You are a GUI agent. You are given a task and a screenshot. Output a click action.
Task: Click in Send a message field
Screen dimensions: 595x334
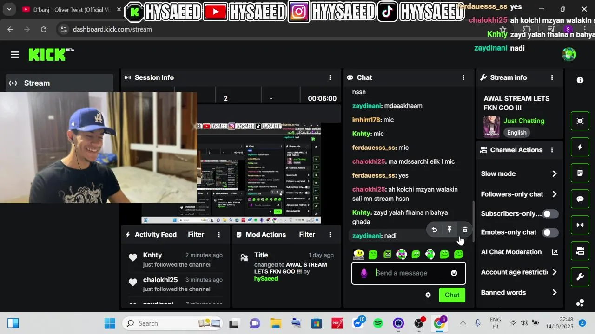pos(409,273)
